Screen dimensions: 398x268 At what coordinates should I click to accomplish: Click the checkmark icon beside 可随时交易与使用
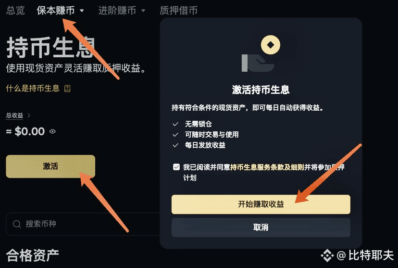[x=175, y=135]
